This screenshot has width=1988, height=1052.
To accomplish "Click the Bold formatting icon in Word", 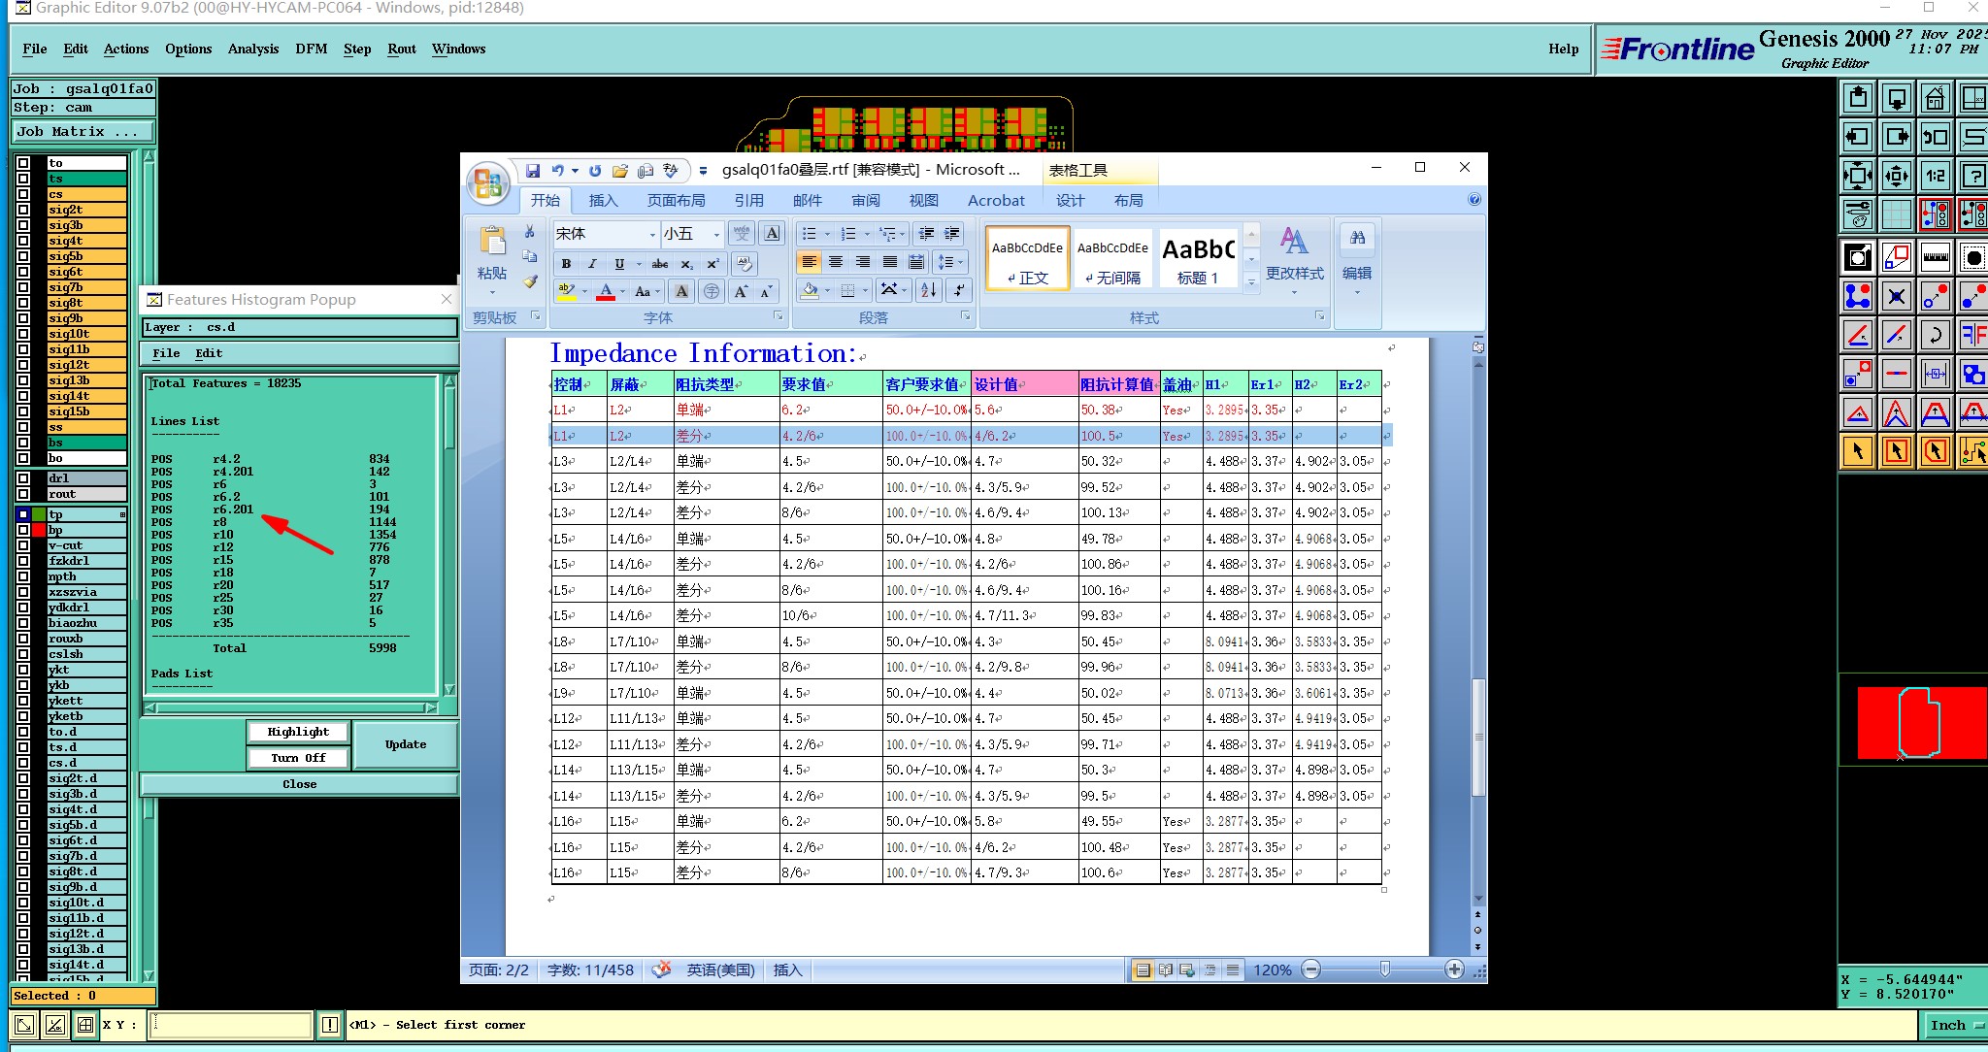I will point(566,264).
